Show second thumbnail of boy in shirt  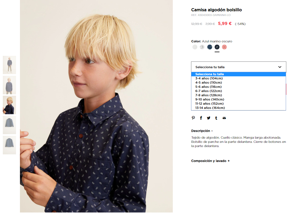coord(9,85)
